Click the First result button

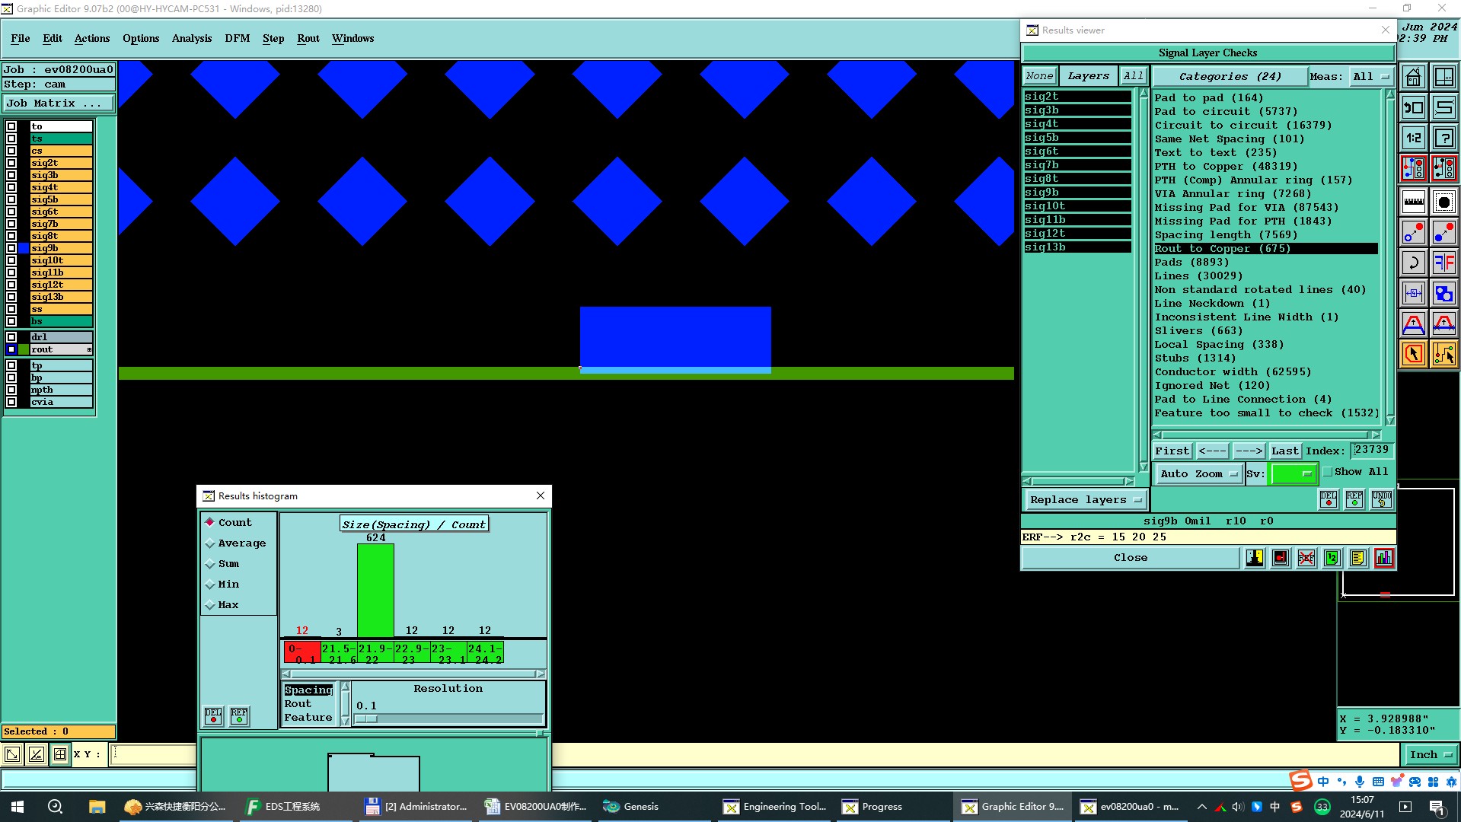1172,451
